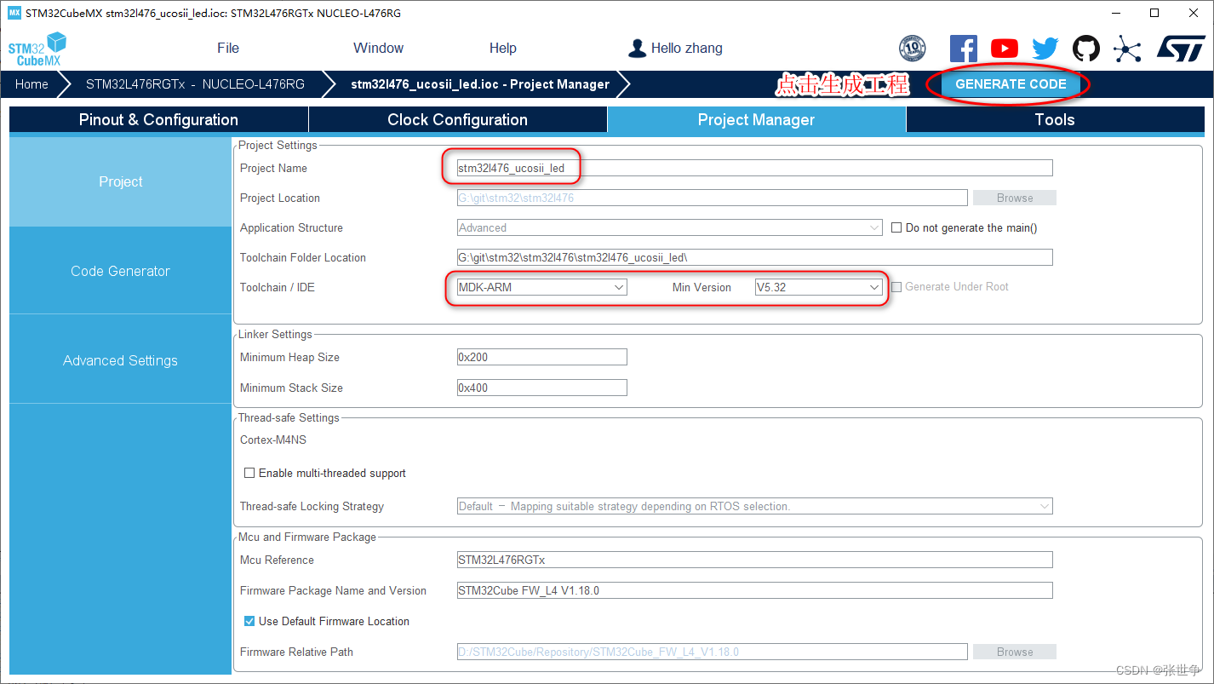The height and width of the screenshot is (684, 1214).
Task: Open the Window menu
Action: pyautogui.click(x=378, y=48)
